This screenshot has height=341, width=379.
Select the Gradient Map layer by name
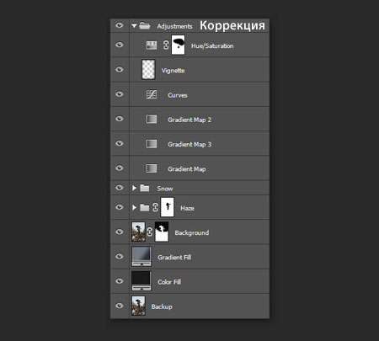tap(187, 169)
